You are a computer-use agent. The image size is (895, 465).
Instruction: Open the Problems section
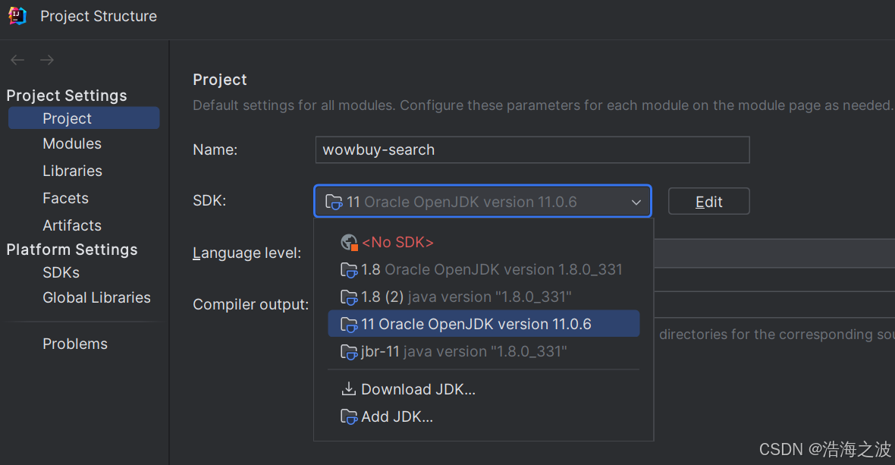point(75,344)
